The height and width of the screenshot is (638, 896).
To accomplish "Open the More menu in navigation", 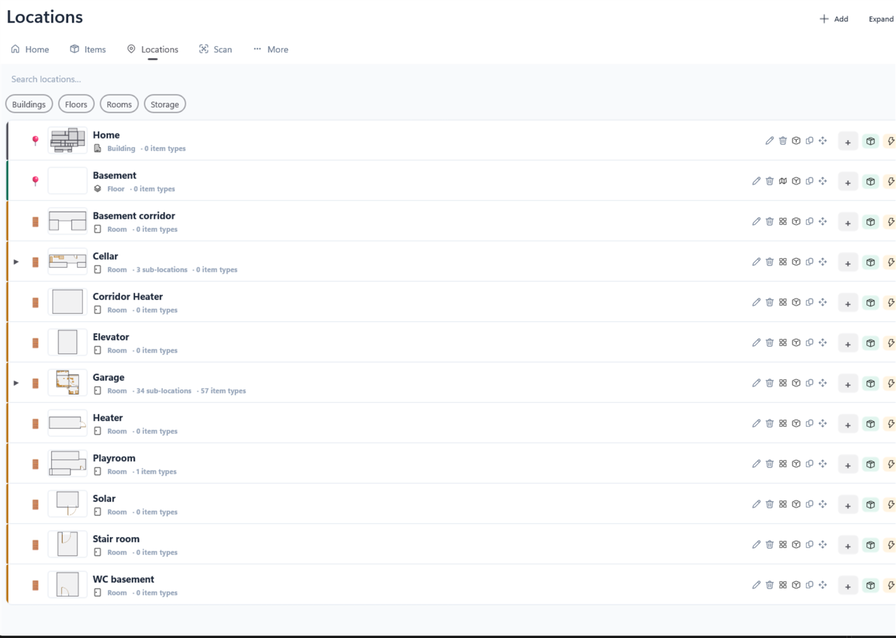I will tap(271, 49).
